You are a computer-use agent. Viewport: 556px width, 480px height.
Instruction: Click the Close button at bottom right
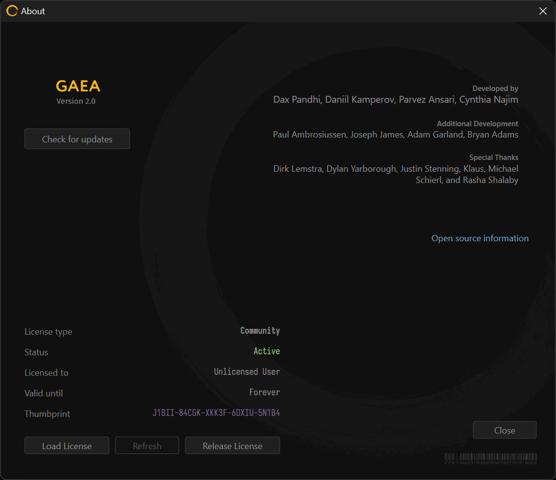tap(505, 430)
